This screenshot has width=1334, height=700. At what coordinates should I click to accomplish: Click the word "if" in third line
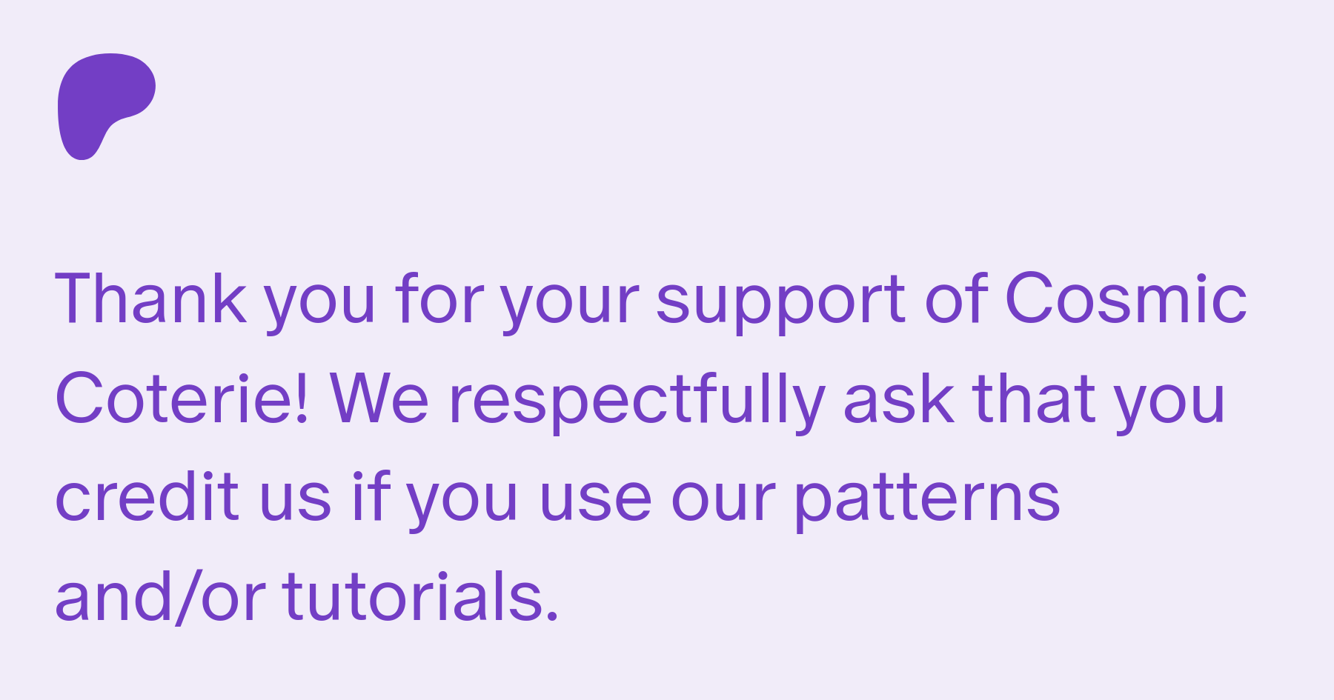[x=371, y=496]
